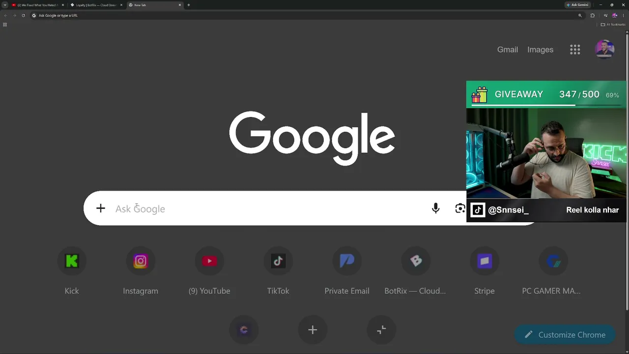This screenshot has width=629, height=354.
Task: Show fewer shortcuts with collapse icon
Action: [x=381, y=330]
